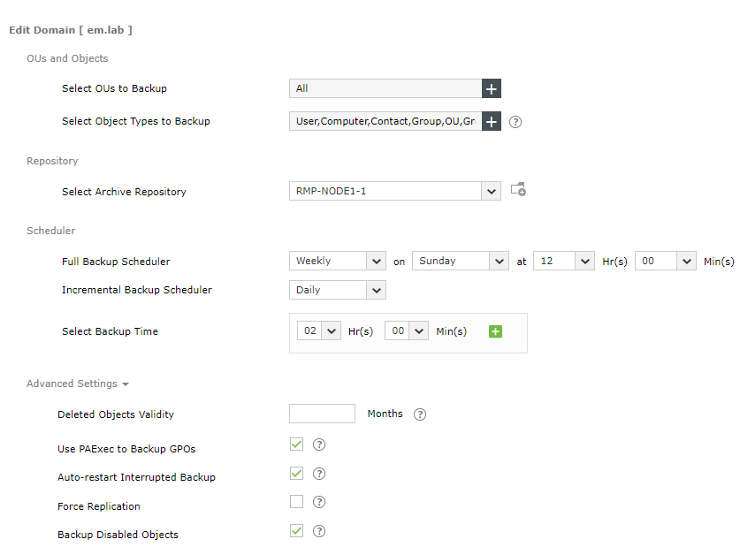Collapse the Advanced Settings section
The width and height of the screenshot is (740, 547).
78,384
